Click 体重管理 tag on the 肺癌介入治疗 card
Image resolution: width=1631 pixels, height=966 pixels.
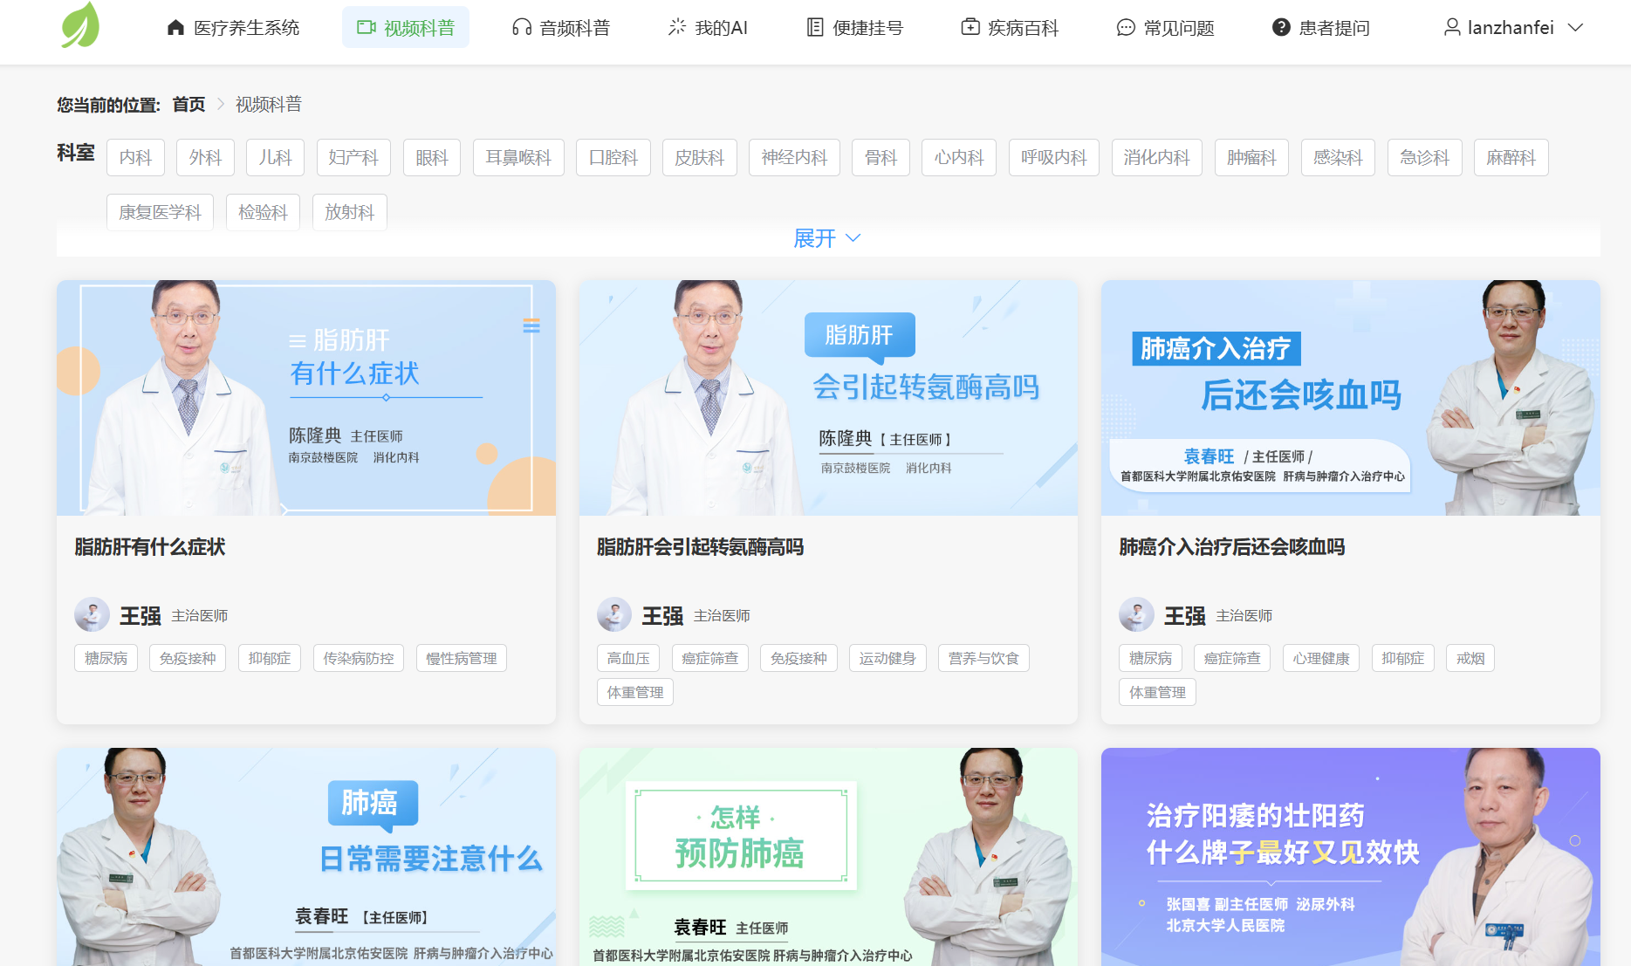tap(1157, 692)
